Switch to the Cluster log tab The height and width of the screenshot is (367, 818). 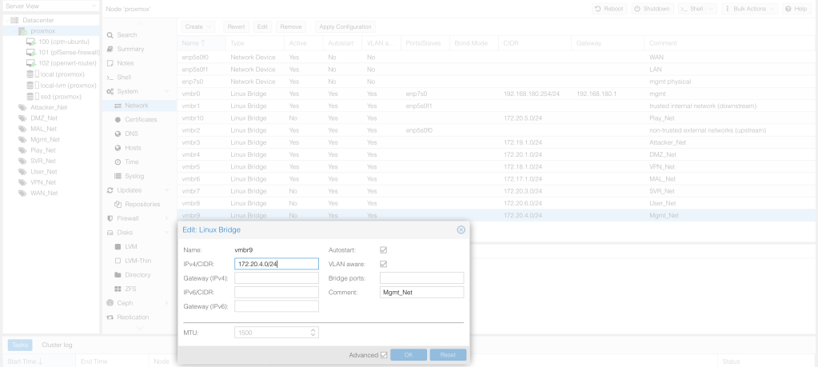(57, 345)
